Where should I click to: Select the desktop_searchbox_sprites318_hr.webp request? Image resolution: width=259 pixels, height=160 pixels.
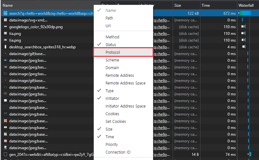click(43, 47)
